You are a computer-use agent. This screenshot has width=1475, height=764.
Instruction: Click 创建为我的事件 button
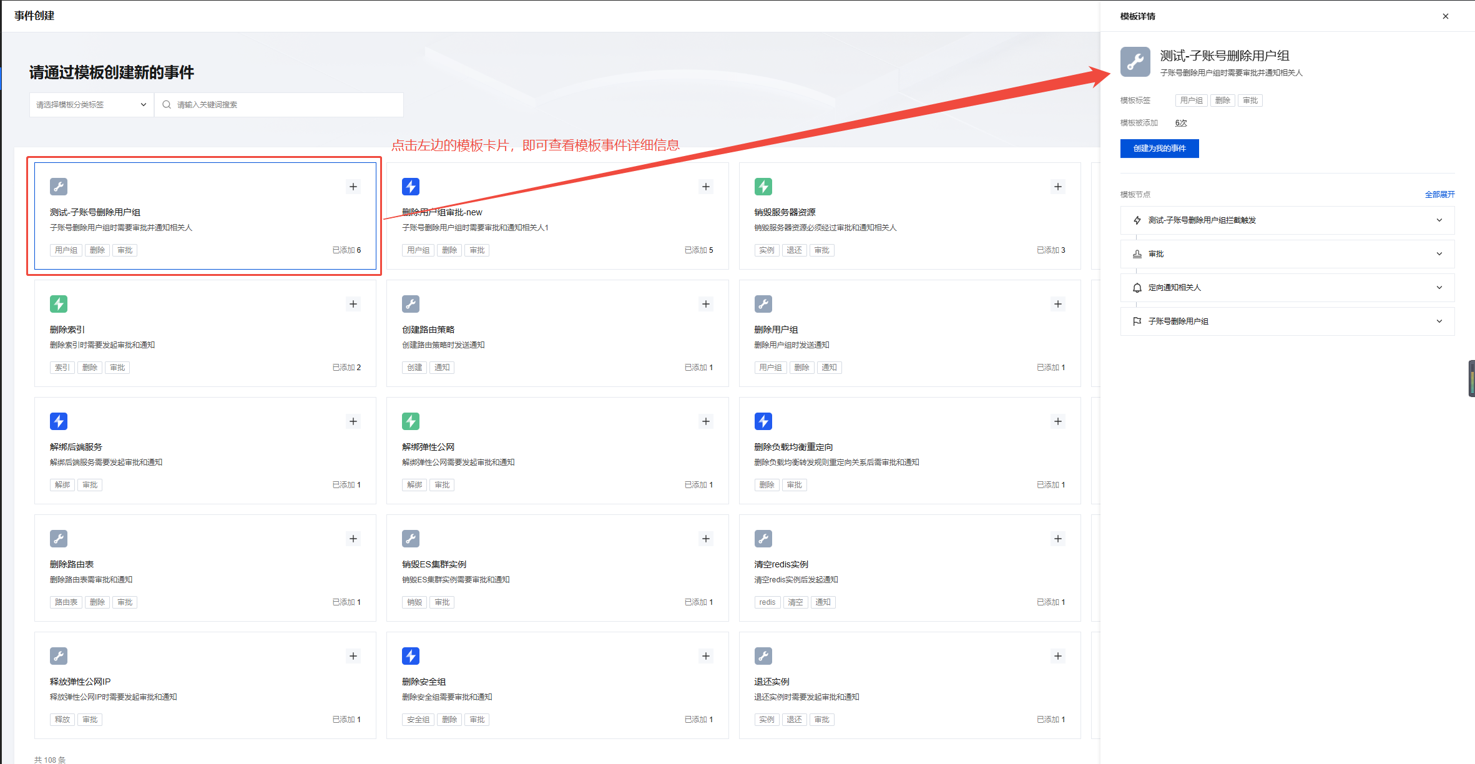coord(1159,149)
